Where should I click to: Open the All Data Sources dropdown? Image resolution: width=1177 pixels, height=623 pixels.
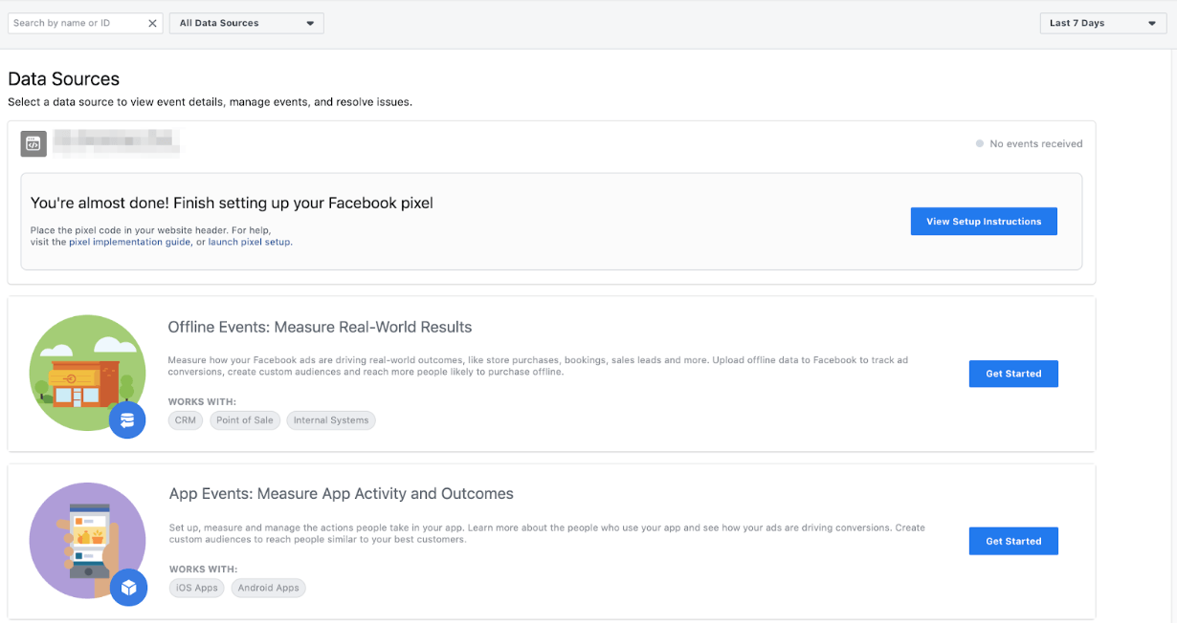point(247,23)
